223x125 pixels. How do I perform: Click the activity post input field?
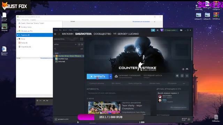118,93
